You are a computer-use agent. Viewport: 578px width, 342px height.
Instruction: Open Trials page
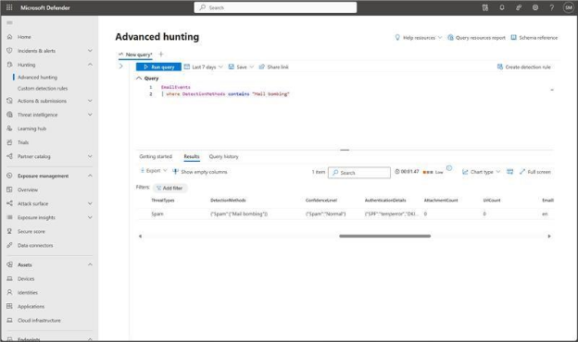(x=23, y=142)
